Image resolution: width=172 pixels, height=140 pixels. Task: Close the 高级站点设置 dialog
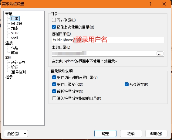164,4
